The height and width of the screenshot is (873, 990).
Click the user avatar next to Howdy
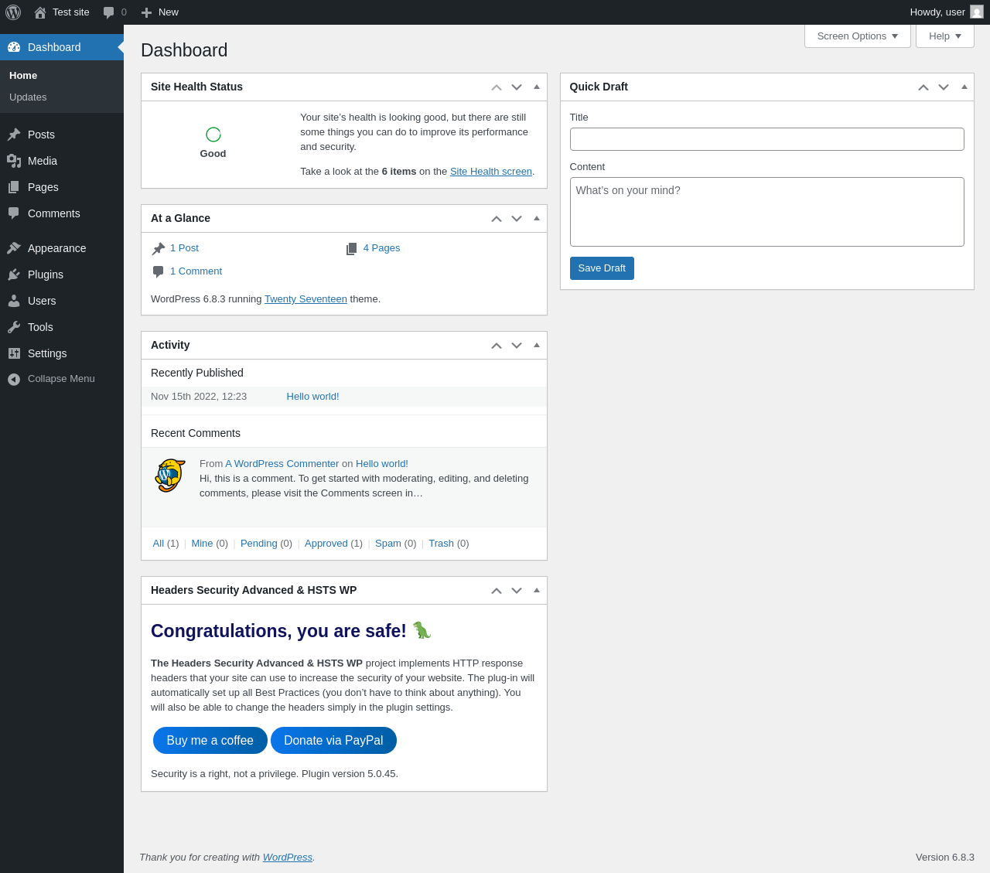(x=977, y=12)
